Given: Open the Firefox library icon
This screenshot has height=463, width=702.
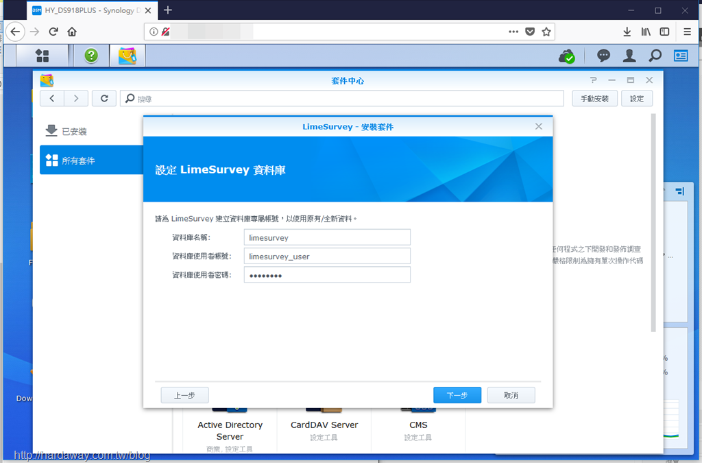Looking at the screenshot, I should tap(646, 32).
